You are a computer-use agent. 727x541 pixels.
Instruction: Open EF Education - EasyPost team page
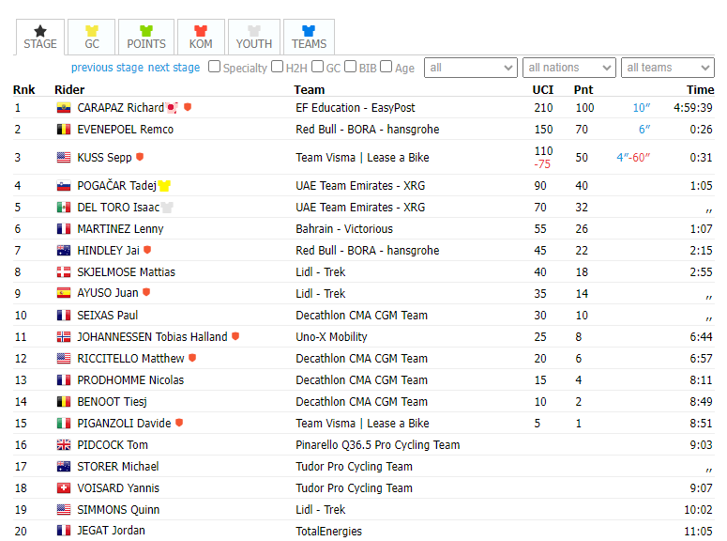(x=356, y=108)
